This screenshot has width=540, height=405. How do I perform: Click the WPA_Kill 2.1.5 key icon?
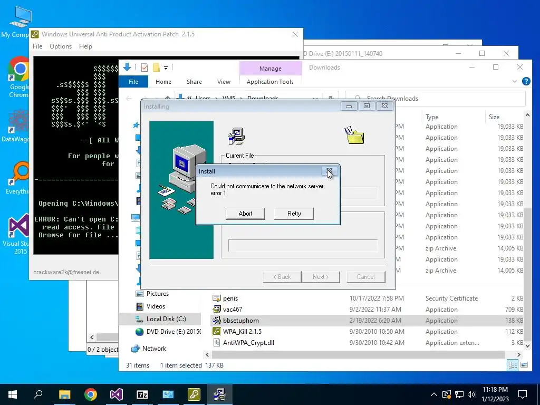pos(217,331)
